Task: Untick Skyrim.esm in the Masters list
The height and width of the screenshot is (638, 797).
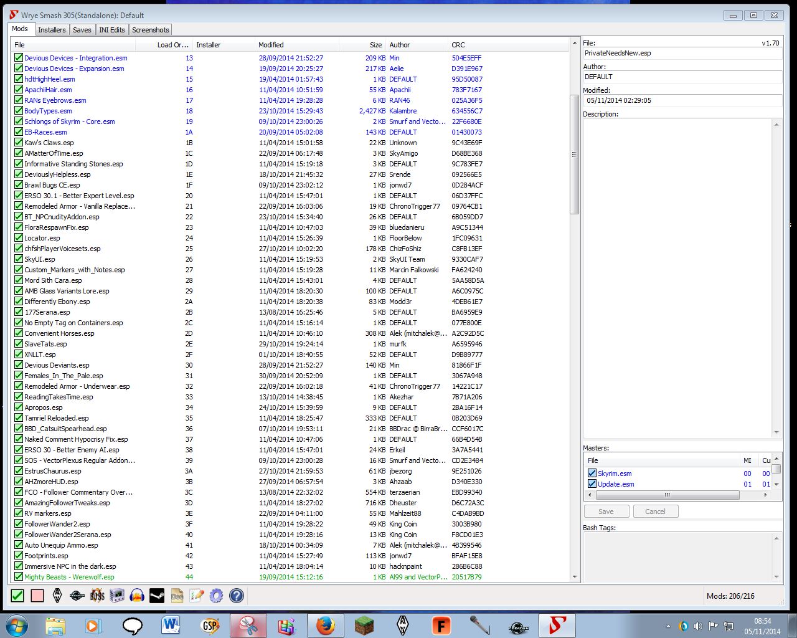Action: [592, 474]
